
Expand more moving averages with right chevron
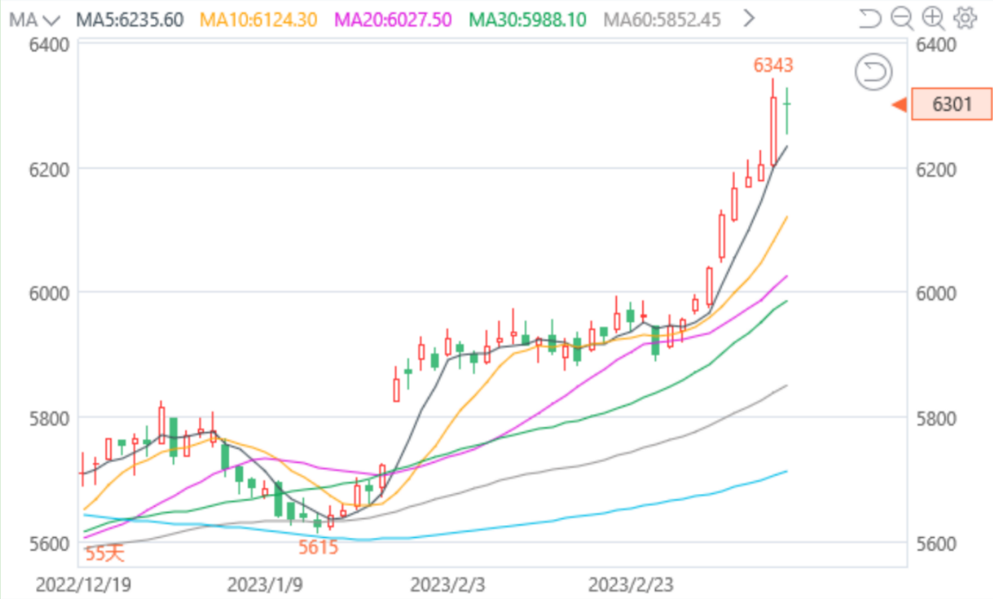pyautogui.click(x=749, y=18)
